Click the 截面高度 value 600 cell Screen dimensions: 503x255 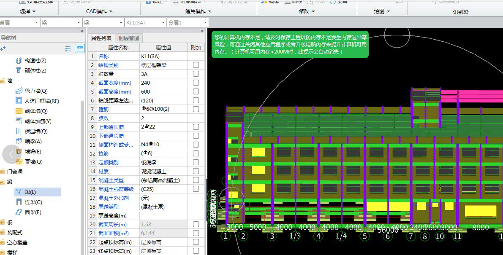pyautogui.click(x=163, y=91)
